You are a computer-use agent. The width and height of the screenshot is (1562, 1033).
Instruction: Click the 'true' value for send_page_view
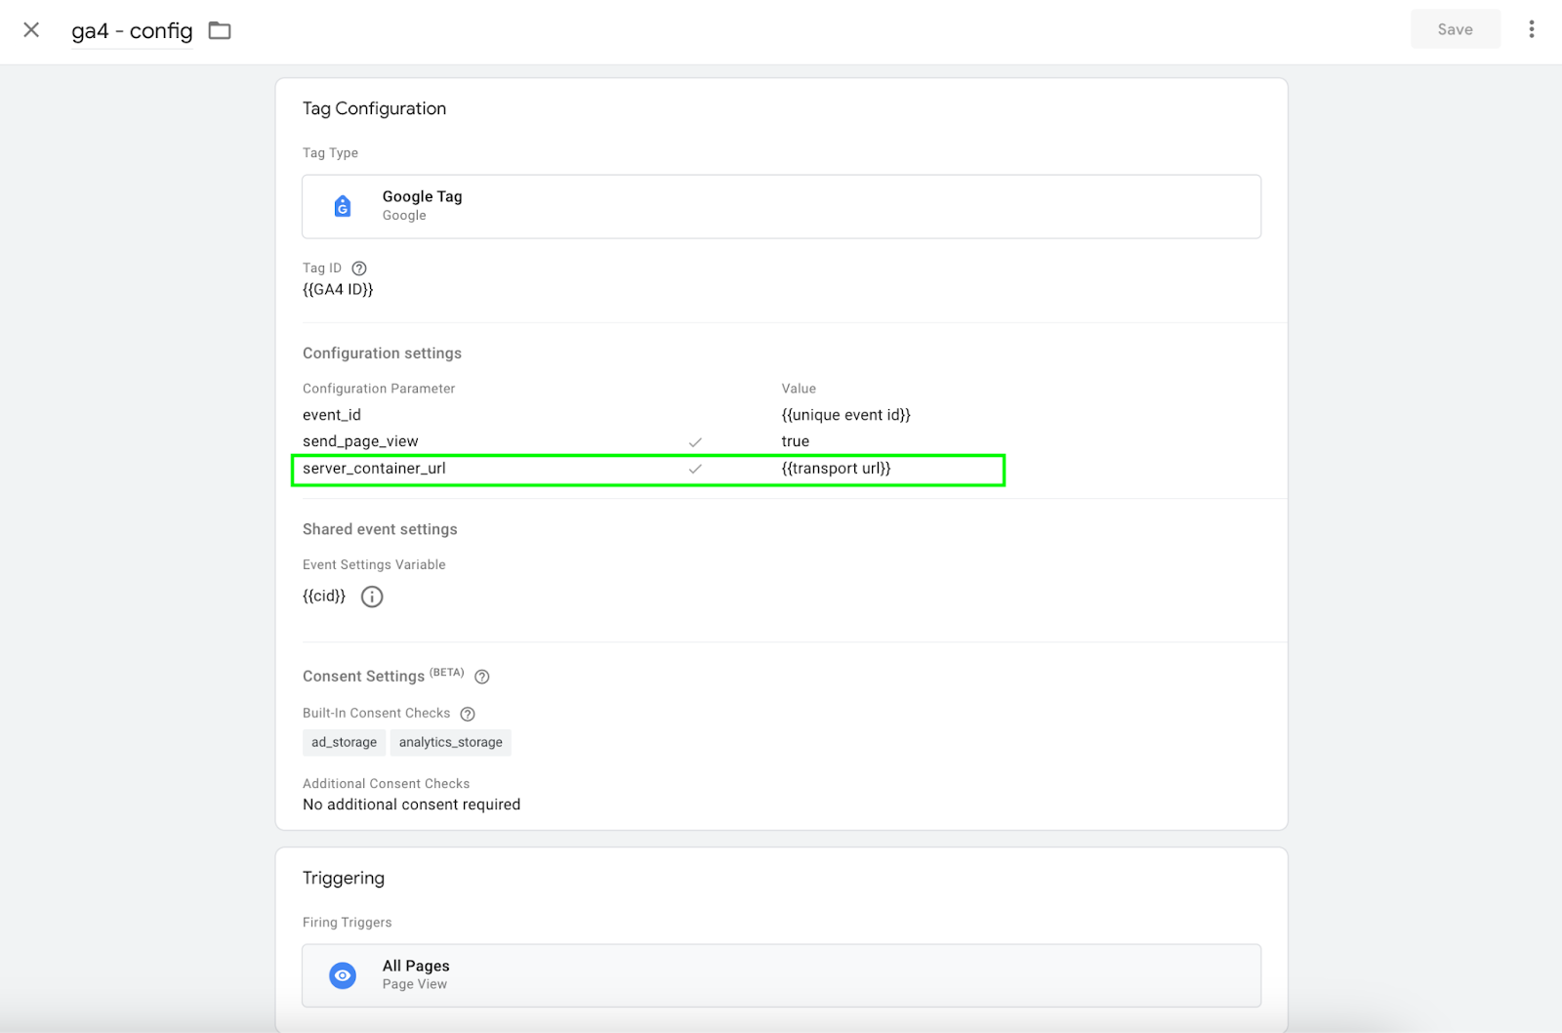795,441
